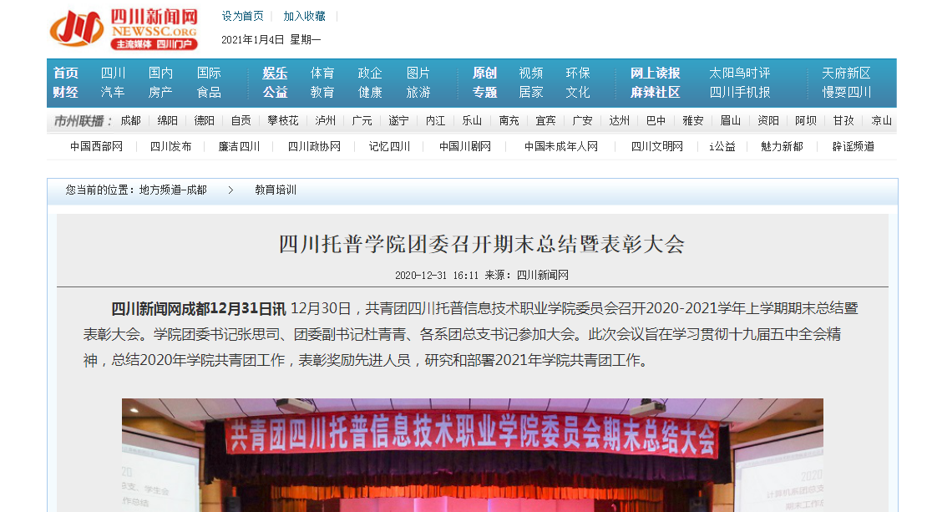The image size is (932, 512).
Task: Visit 中国未成年人网 link
Action: [561, 146]
